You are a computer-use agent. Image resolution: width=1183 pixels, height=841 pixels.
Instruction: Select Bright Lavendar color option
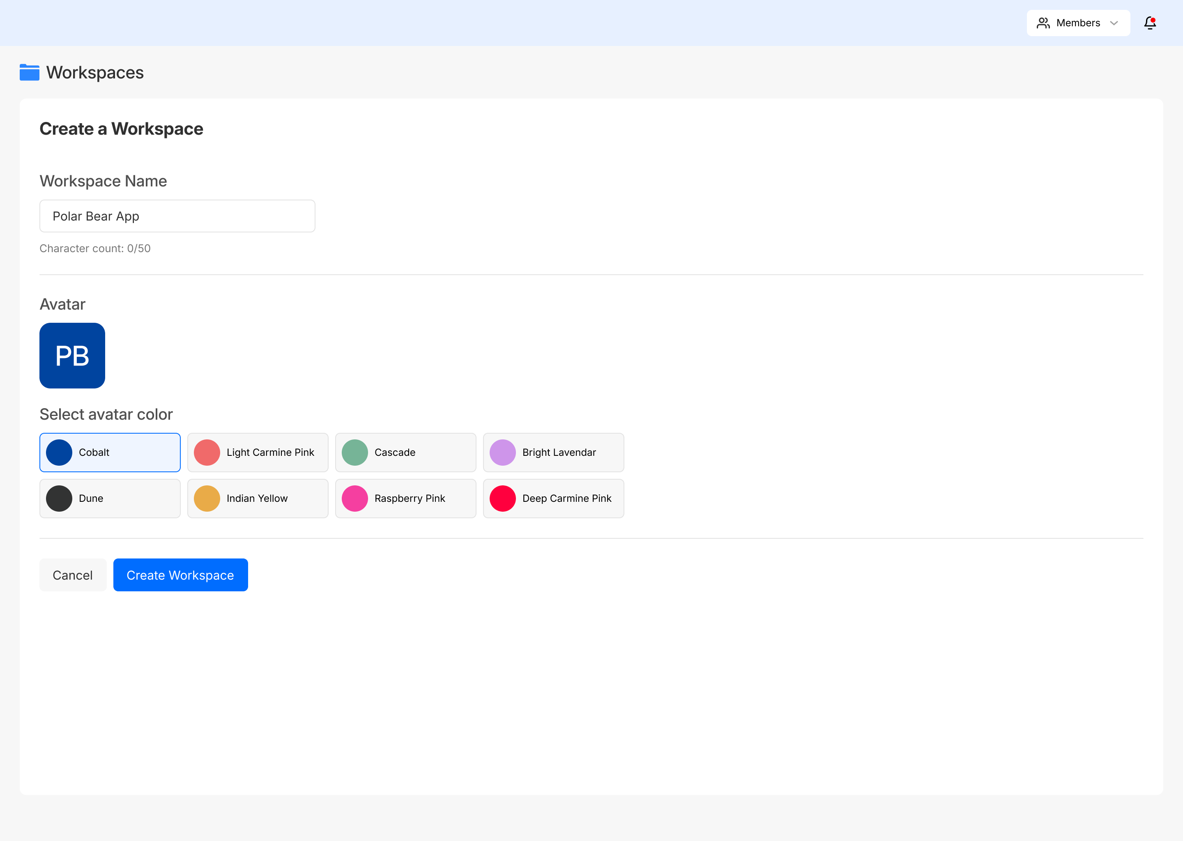point(553,453)
